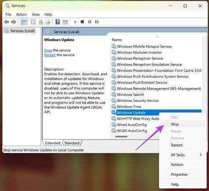Viewport: 209px width, 191px height.
Task: Switch to the Extended tab
Action: 52,143
